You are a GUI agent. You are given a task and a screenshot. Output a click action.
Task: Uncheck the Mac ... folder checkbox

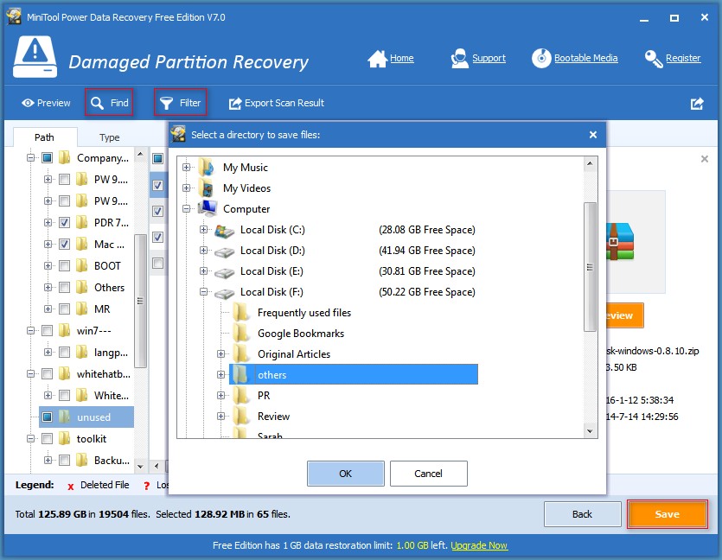coord(65,245)
